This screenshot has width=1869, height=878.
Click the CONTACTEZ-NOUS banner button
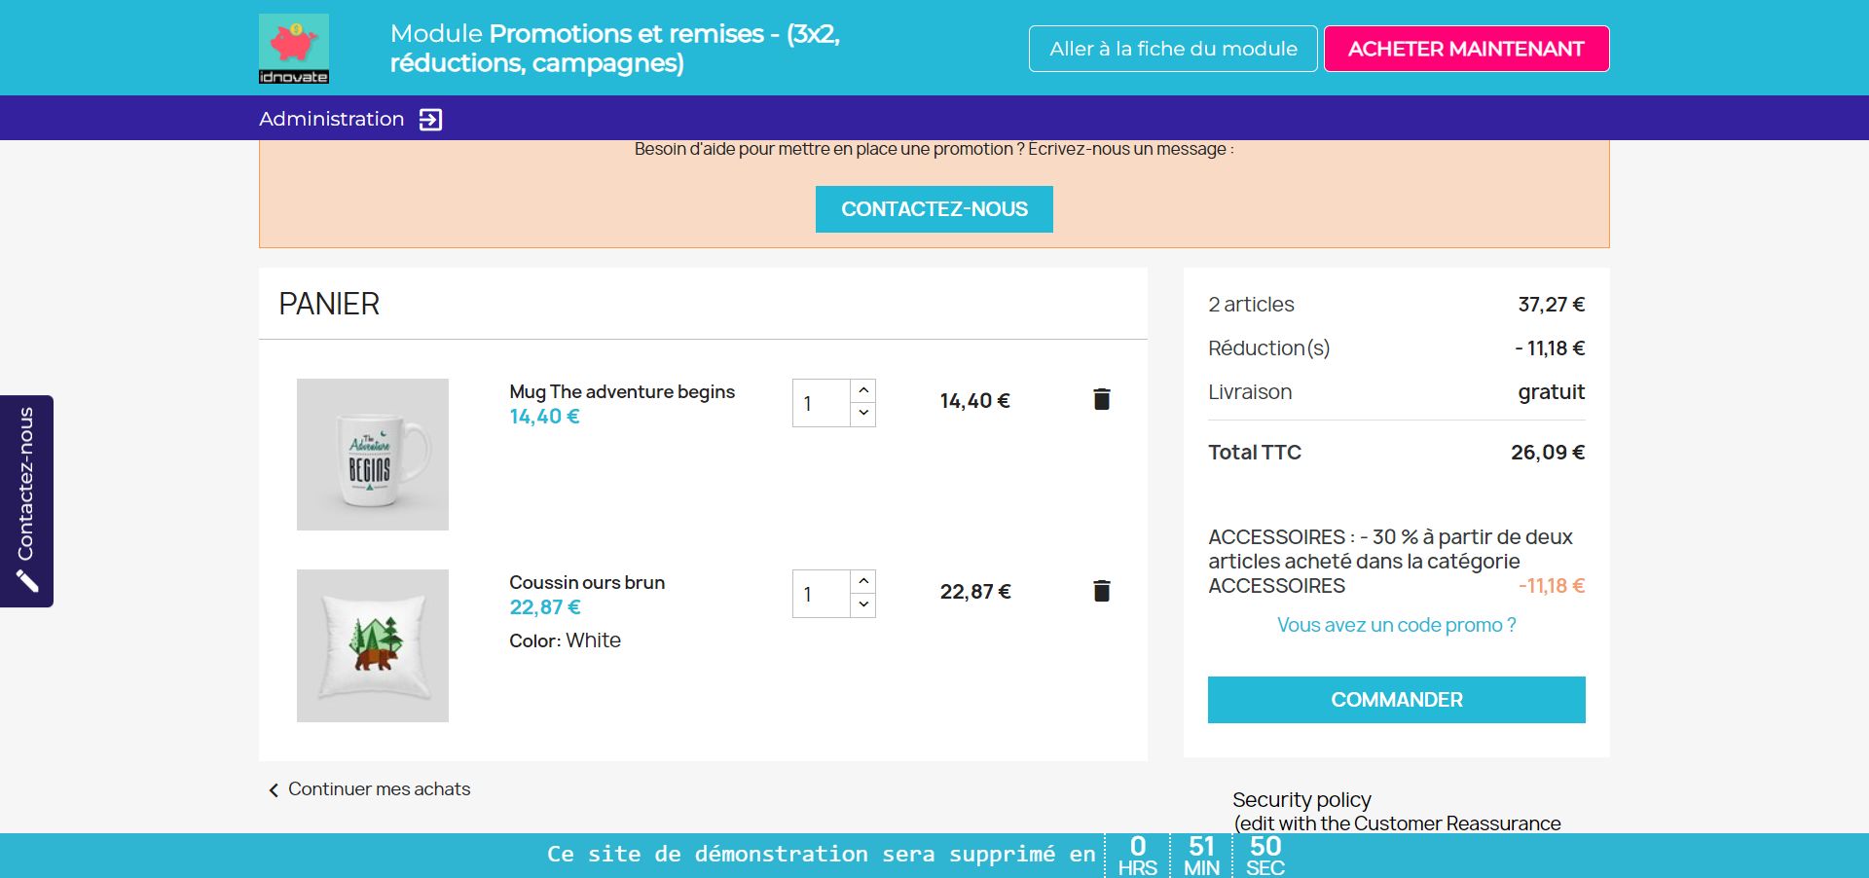click(x=934, y=209)
